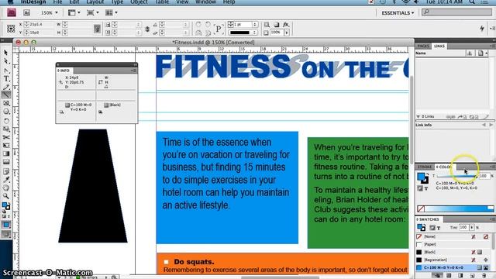Click the X position field in control bar

point(42,24)
